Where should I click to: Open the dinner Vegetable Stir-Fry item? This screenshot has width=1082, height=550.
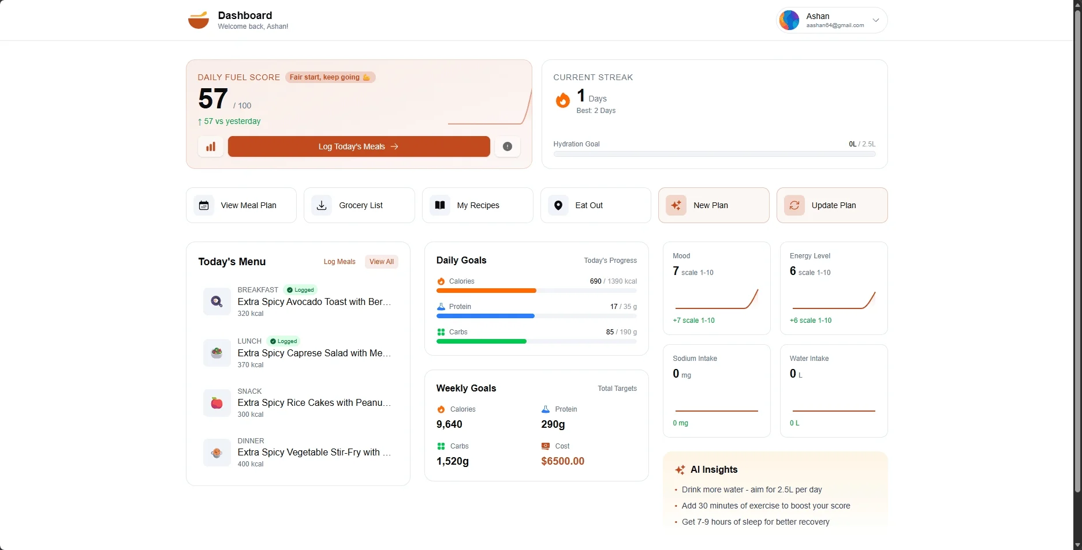tap(314, 453)
